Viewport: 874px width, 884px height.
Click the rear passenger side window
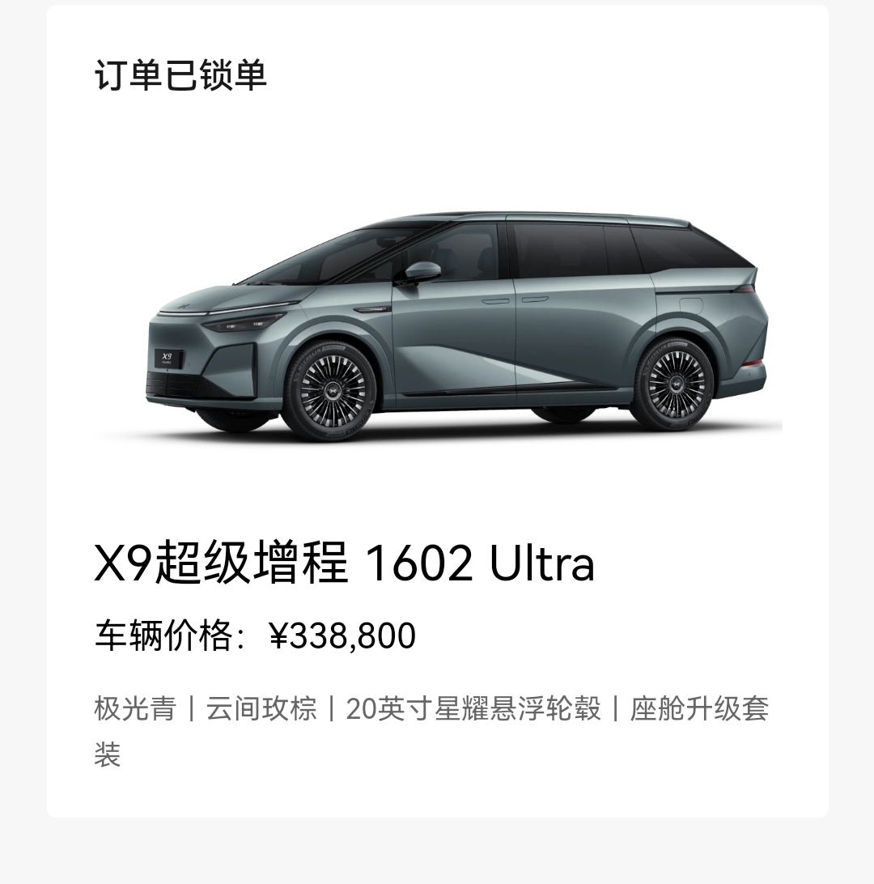tap(559, 250)
